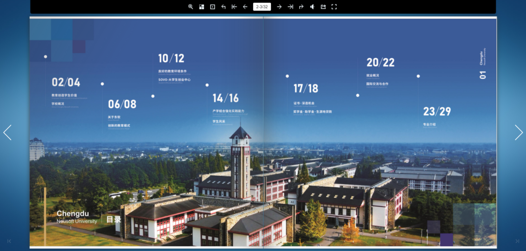Click the 证书·深造机会 heading
526x251 pixels.
coord(304,103)
